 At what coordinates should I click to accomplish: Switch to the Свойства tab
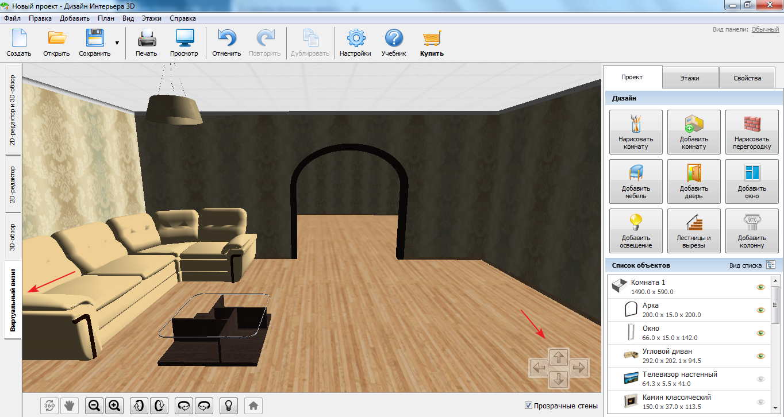coord(747,78)
